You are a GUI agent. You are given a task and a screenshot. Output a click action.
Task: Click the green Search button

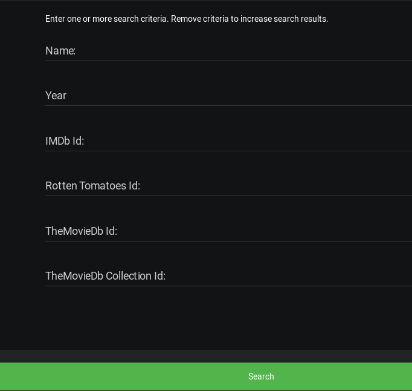(206, 376)
